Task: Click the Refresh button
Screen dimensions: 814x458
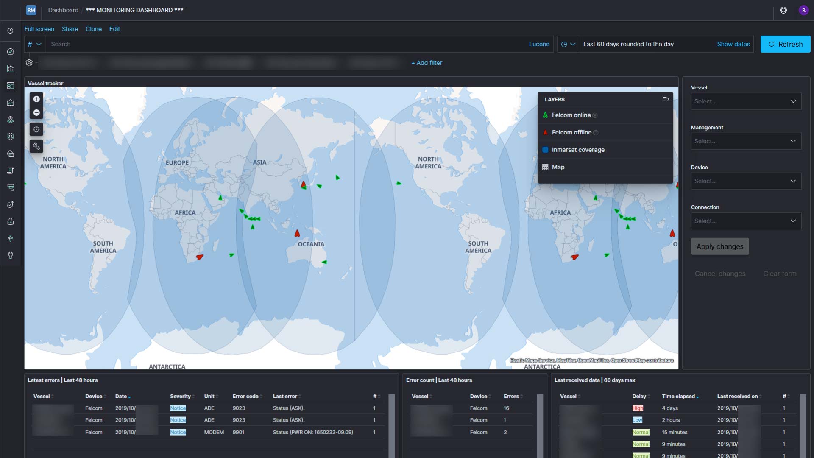Action: (x=785, y=44)
